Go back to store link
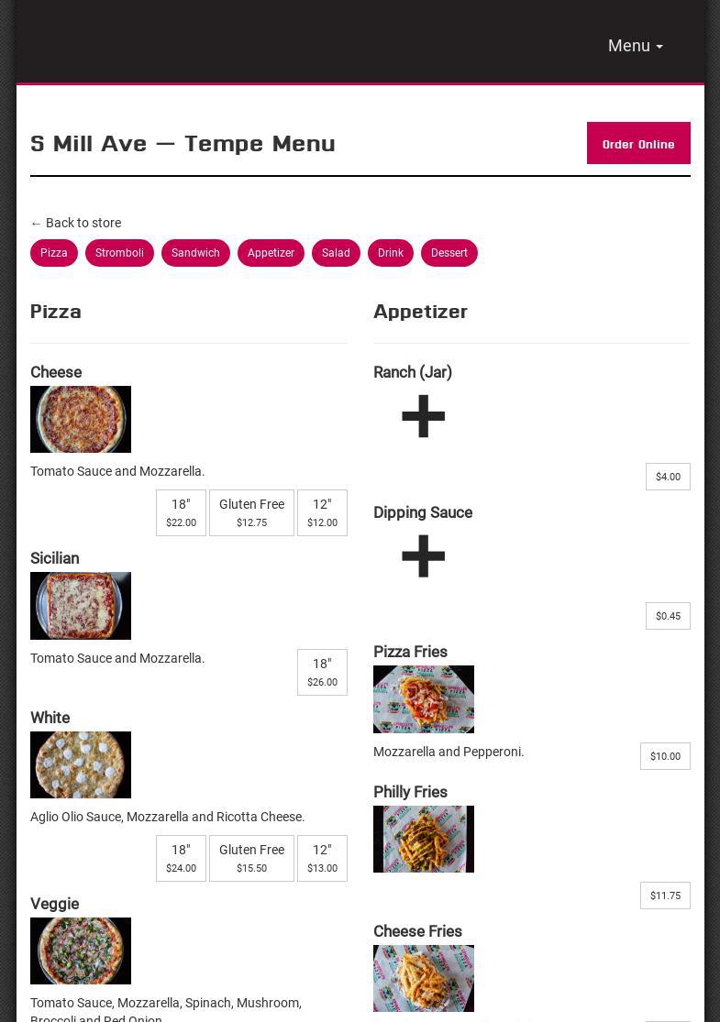Image resolution: width=720 pixels, height=1022 pixels. [75, 223]
